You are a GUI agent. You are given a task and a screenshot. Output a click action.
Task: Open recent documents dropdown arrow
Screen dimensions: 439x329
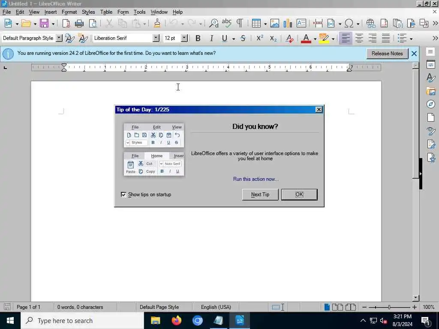click(35, 24)
